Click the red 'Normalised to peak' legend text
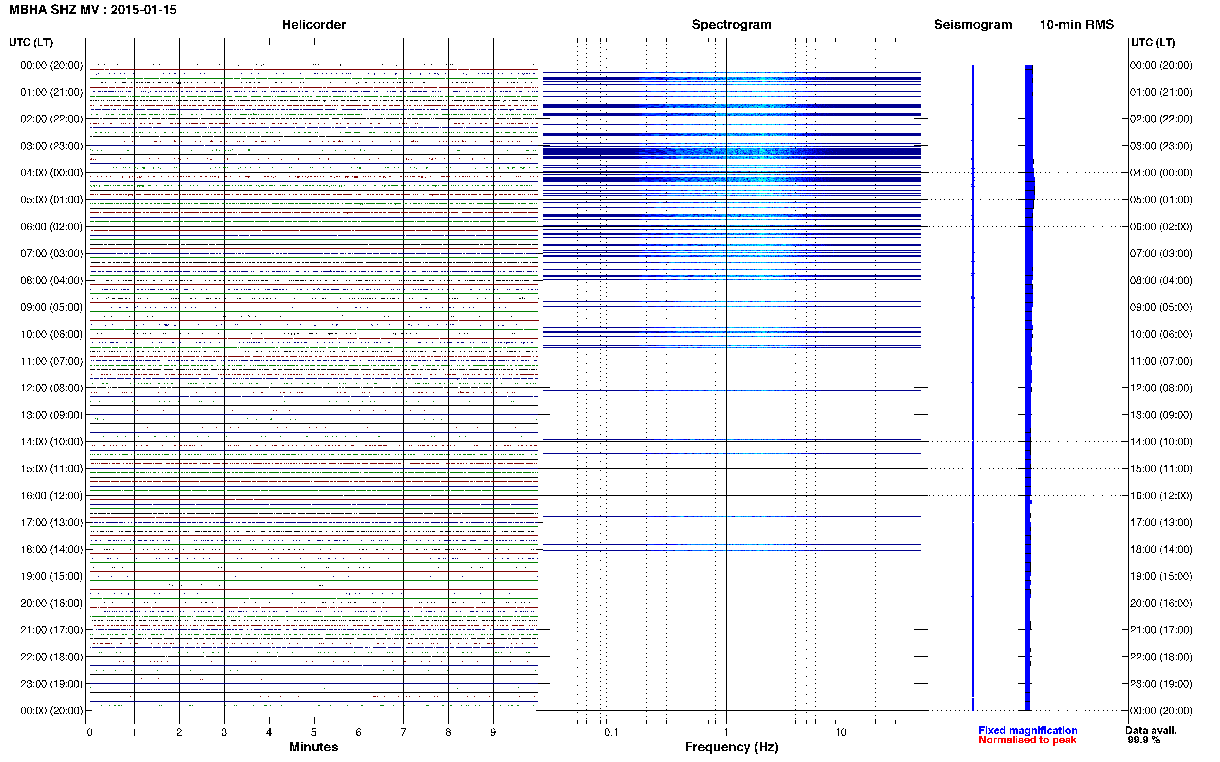The image size is (1220, 762). (x=1027, y=740)
